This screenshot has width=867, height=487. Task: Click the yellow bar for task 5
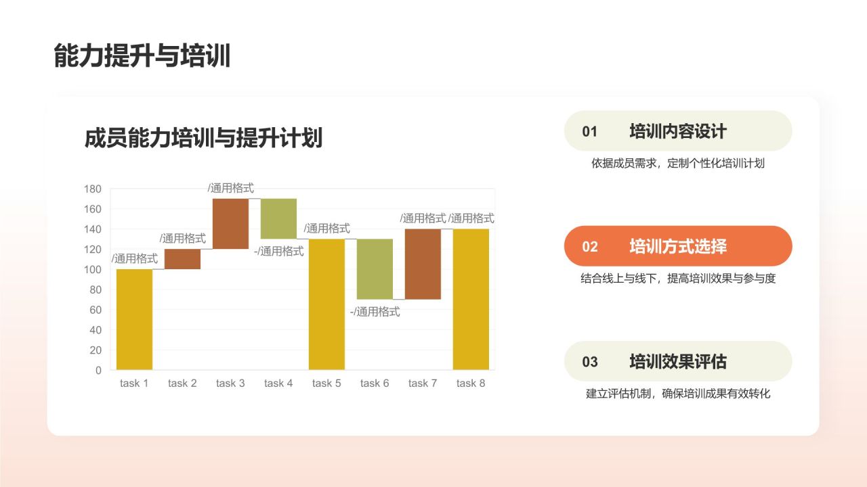point(326,304)
